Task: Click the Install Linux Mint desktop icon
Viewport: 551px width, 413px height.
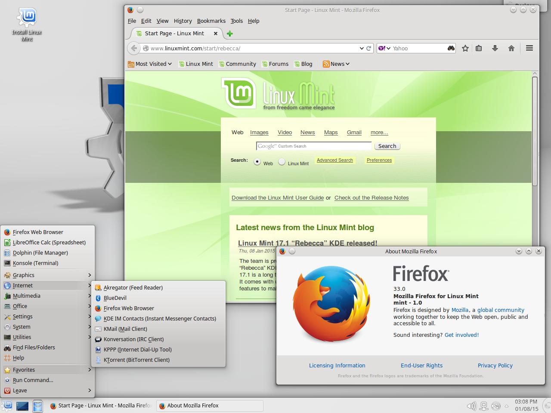Action: pyautogui.click(x=27, y=25)
